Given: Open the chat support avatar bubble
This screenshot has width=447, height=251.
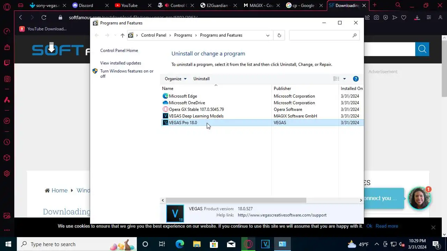Looking at the screenshot, I should coord(419,198).
